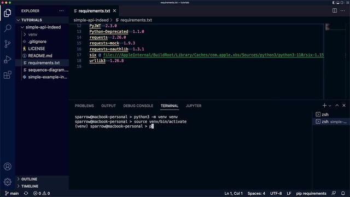Click the main branch indicator
Screen dimensions: 350x197
click(12, 193)
